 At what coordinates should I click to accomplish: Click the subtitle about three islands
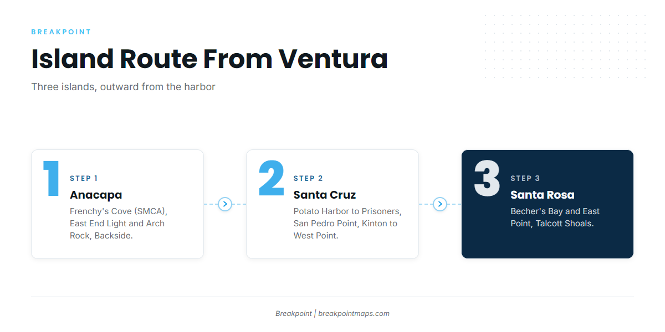point(123,87)
